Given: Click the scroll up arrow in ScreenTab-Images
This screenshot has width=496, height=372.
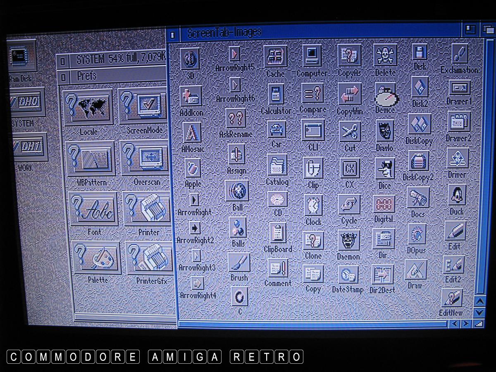Looking at the screenshot, I should click(479, 301).
